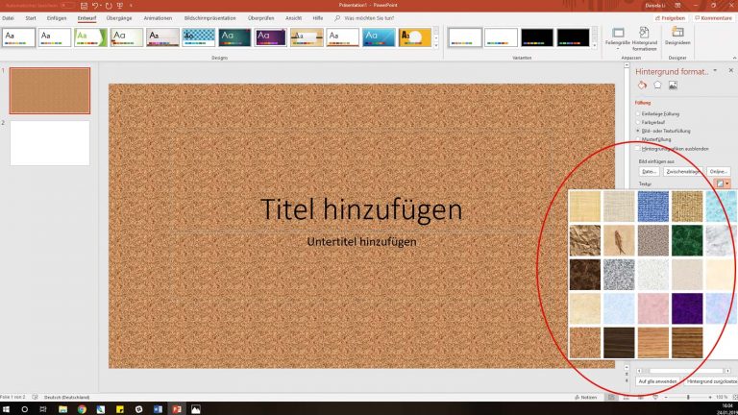Image resolution: width=738 pixels, height=415 pixels.
Task: Open the Animationen ribbon tab
Action: pos(158,18)
